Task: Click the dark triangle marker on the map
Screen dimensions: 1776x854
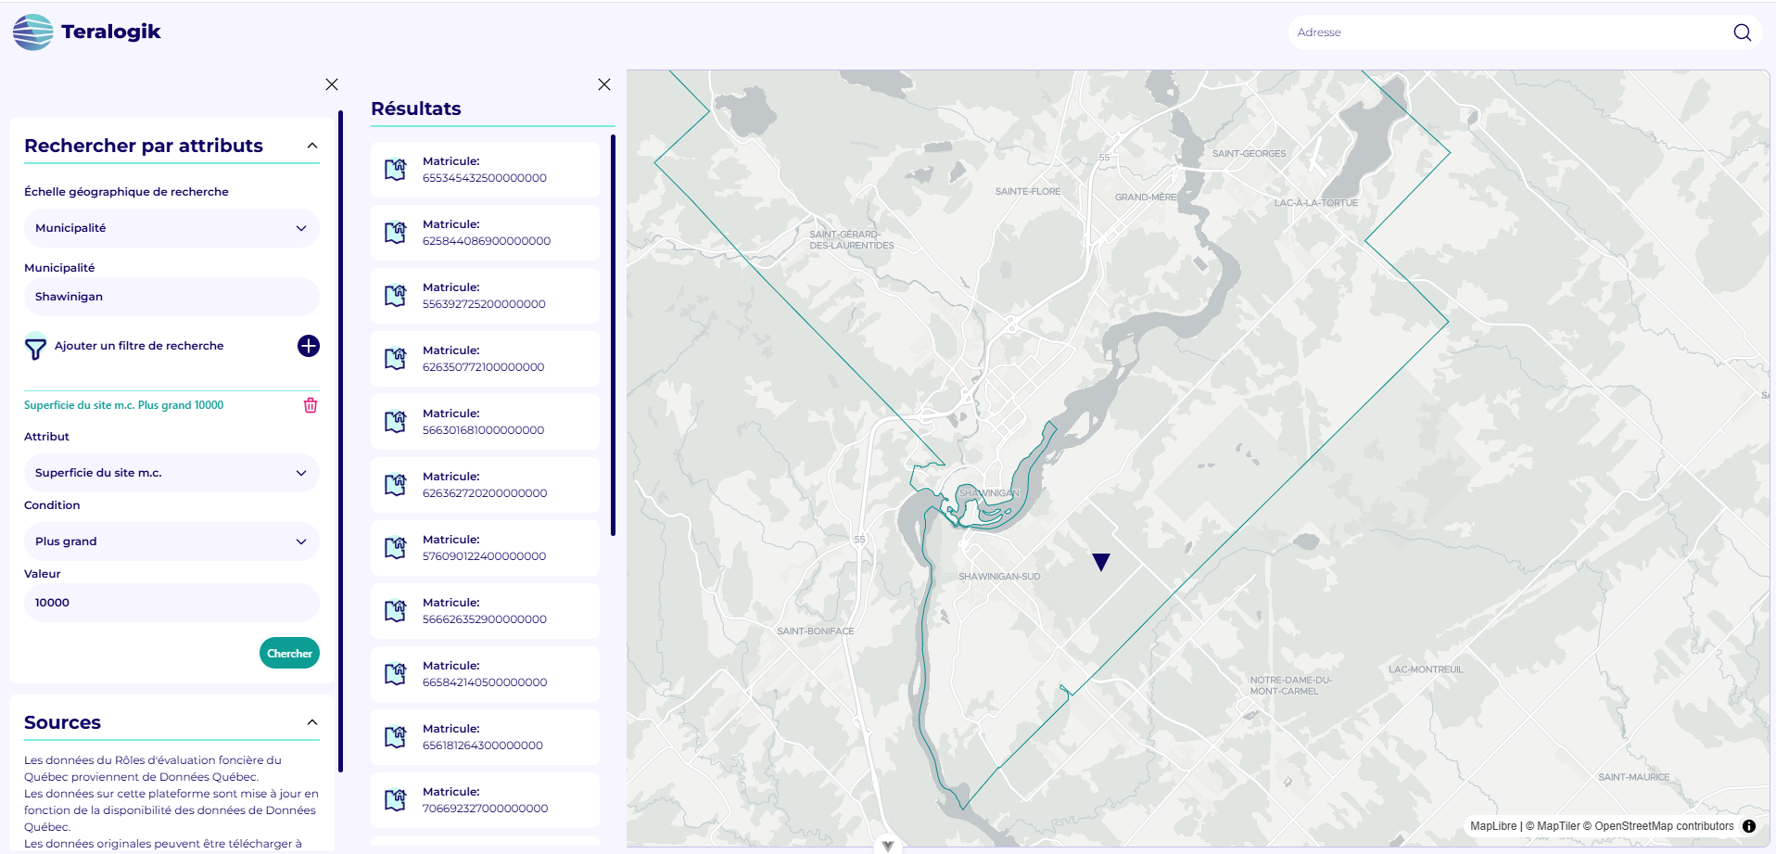Action: pos(1101,562)
